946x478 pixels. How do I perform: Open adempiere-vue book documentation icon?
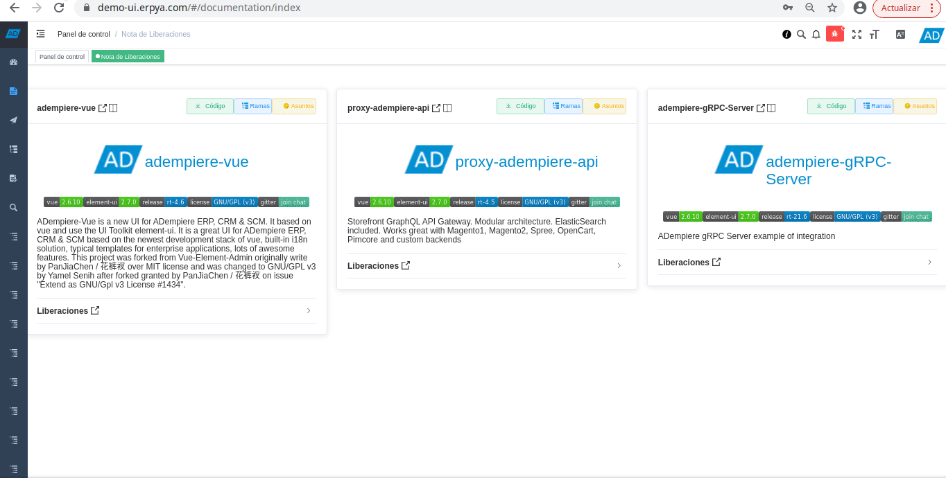[x=113, y=108]
